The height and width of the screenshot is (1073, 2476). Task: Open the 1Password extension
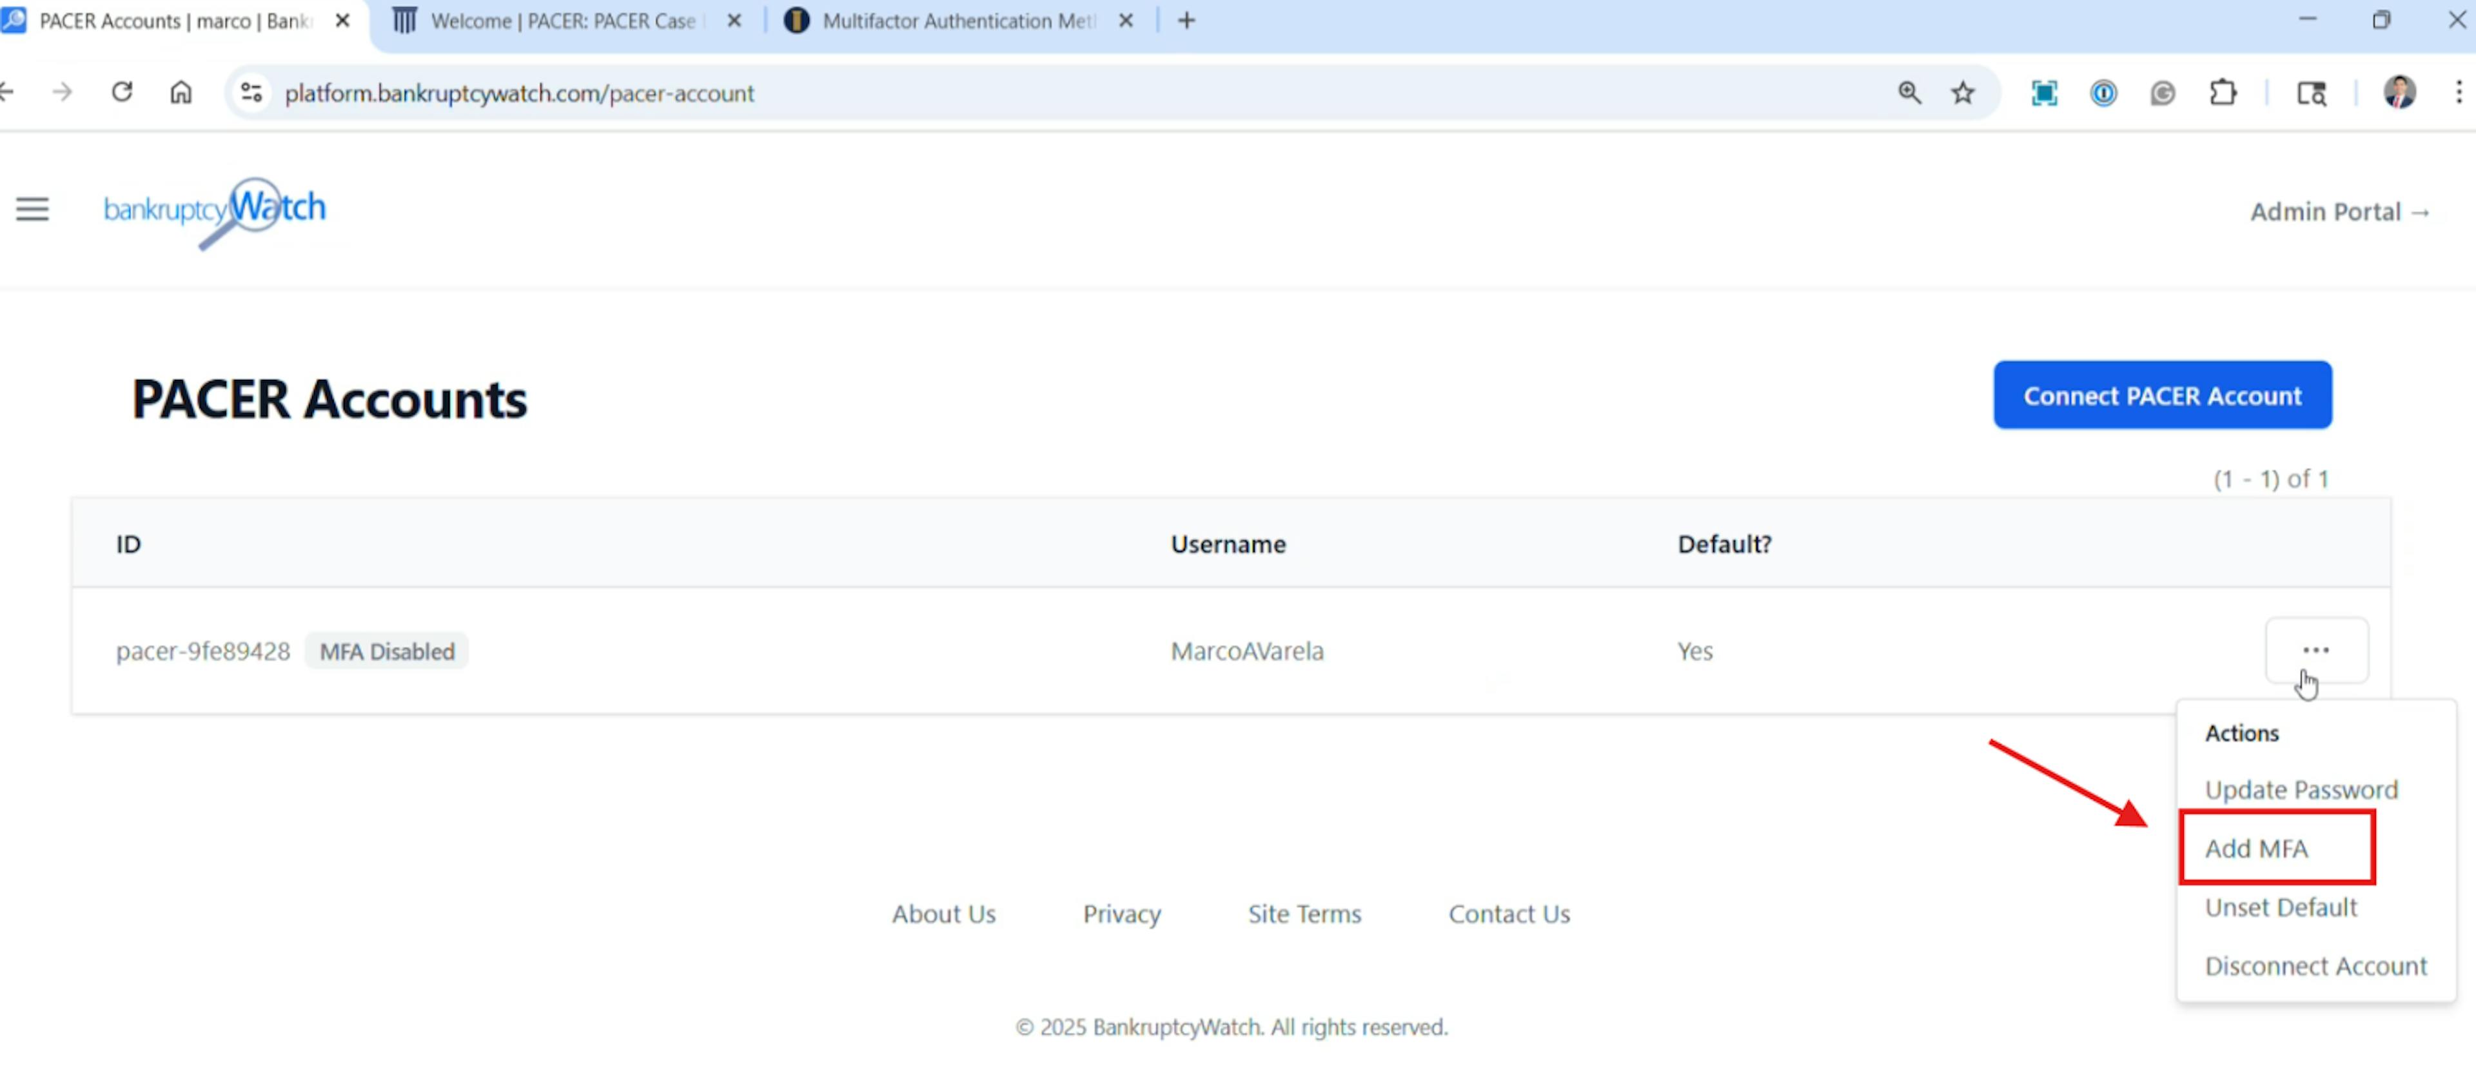[x=2103, y=92]
